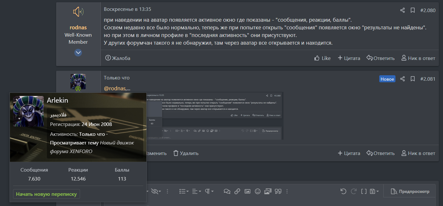443x206 pixels.
Task: Toggle BB code mode brackets icon
Action: tap(364, 191)
